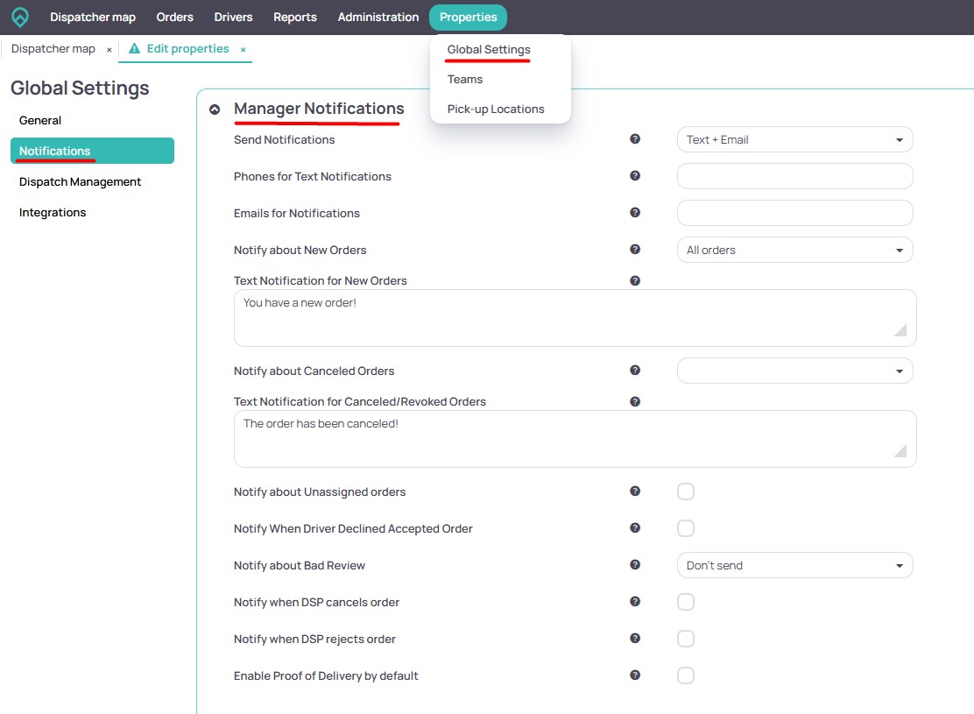This screenshot has width=974, height=714.
Task: Click help icon for Notify about Bad Review
Action: (x=635, y=564)
